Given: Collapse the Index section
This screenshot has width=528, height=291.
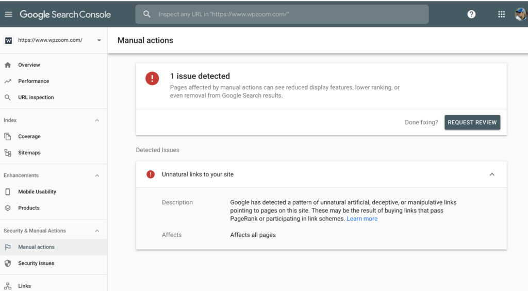Looking at the screenshot, I should (x=97, y=120).
